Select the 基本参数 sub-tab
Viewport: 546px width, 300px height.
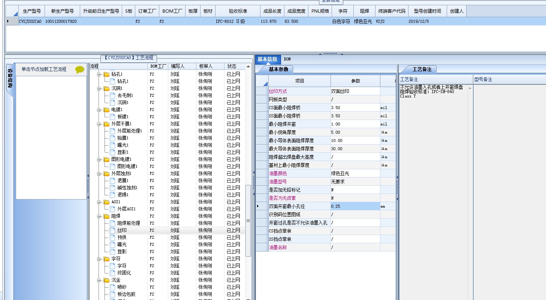279,69
